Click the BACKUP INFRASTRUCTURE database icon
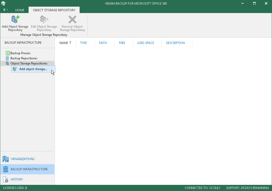The height and width of the screenshot is (191, 272). pos(6,169)
